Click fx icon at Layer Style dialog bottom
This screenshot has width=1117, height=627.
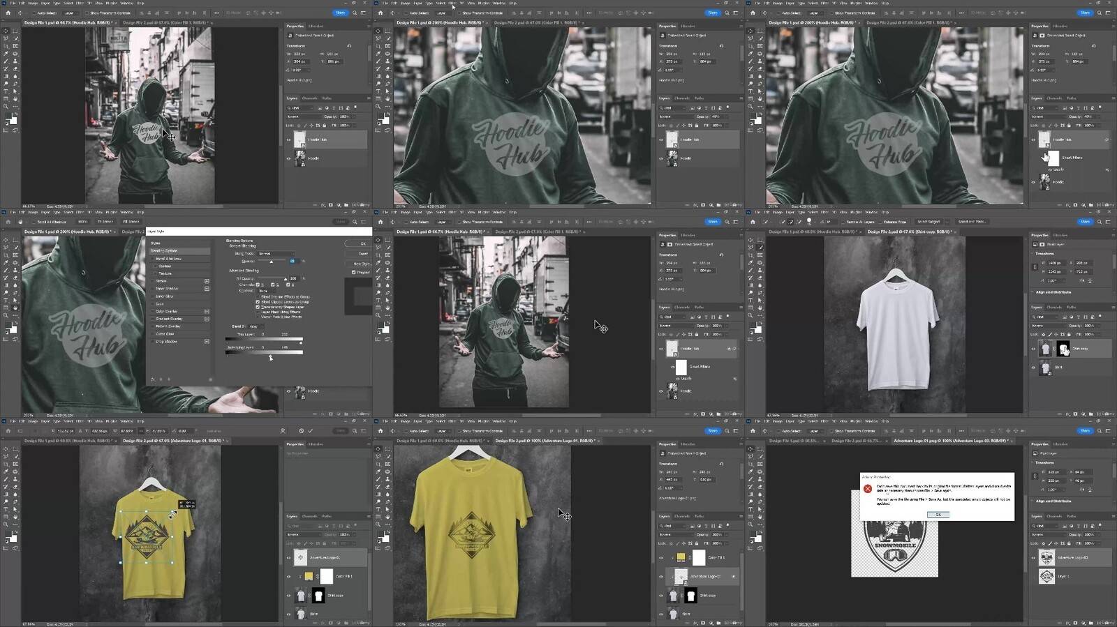click(153, 379)
